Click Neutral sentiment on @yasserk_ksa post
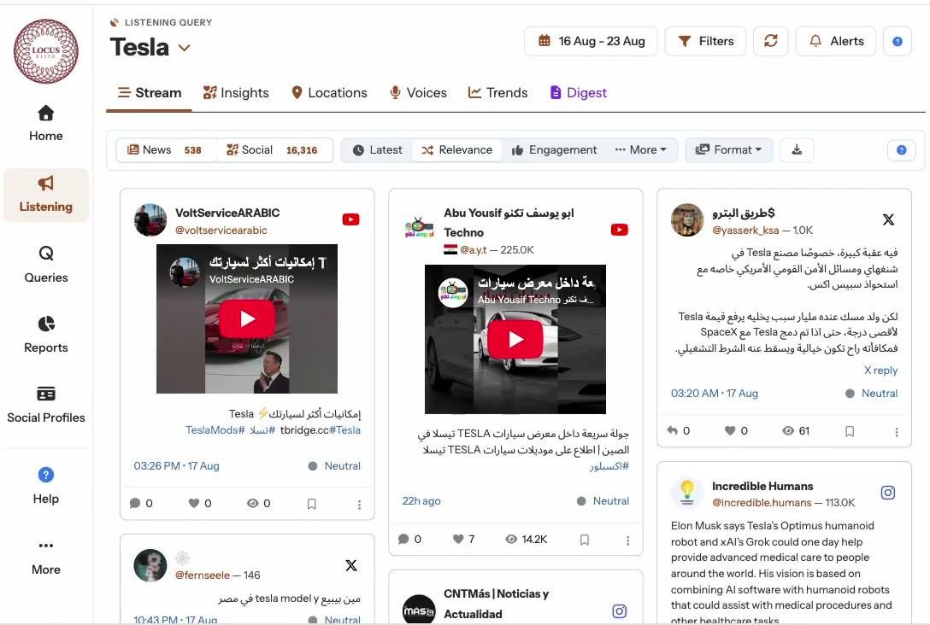 coord(872,394)
